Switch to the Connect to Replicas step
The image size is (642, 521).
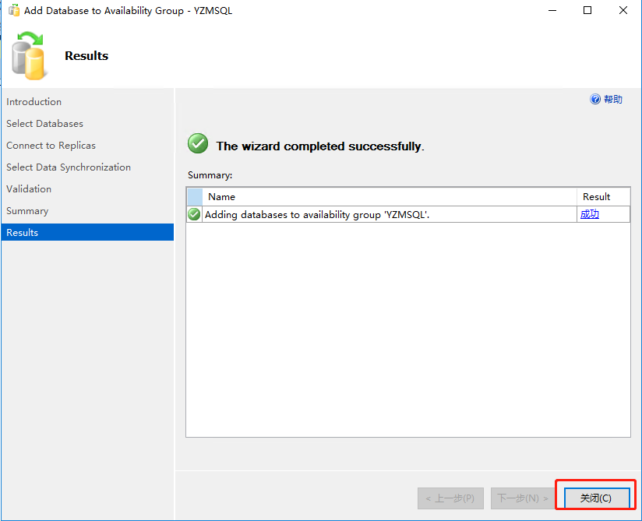click(x=51, y=146)
